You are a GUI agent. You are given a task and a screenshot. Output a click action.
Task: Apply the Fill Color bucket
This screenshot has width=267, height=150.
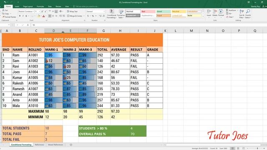[39, 16]
